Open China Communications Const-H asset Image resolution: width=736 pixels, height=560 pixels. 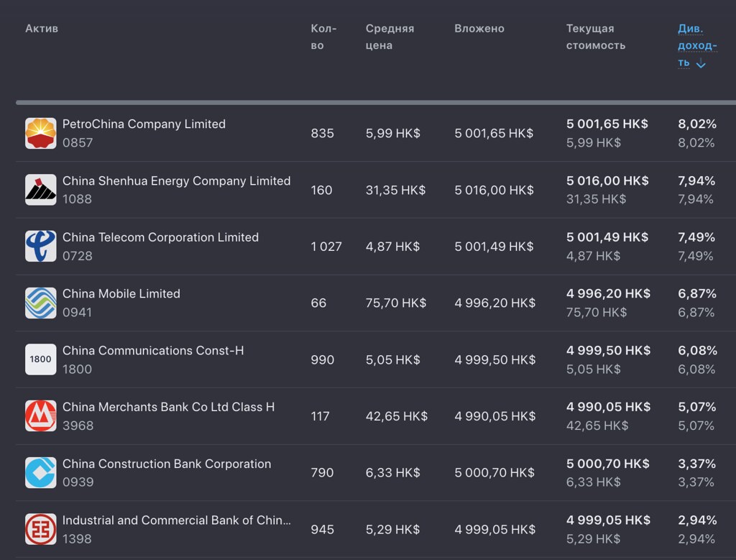point(153,351)
